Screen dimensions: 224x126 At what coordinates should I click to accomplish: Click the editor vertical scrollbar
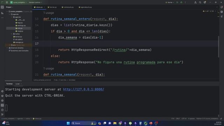pyautogui.click(x=218, y=47)
